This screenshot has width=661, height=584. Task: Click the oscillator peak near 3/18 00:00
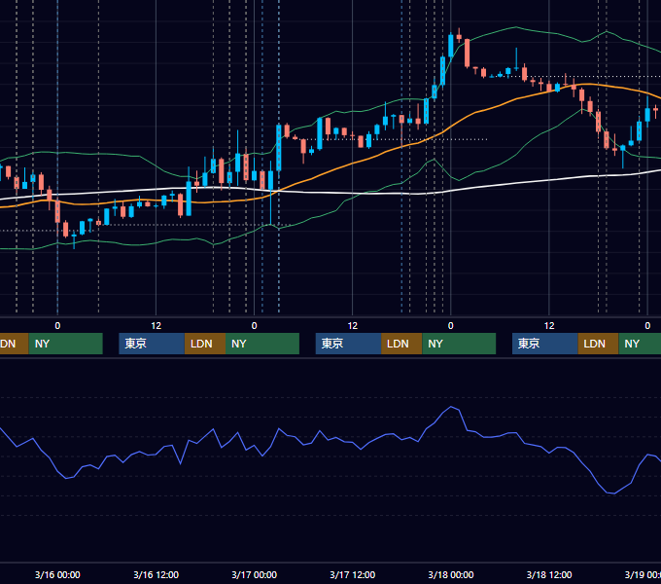(x=451, y=407)
